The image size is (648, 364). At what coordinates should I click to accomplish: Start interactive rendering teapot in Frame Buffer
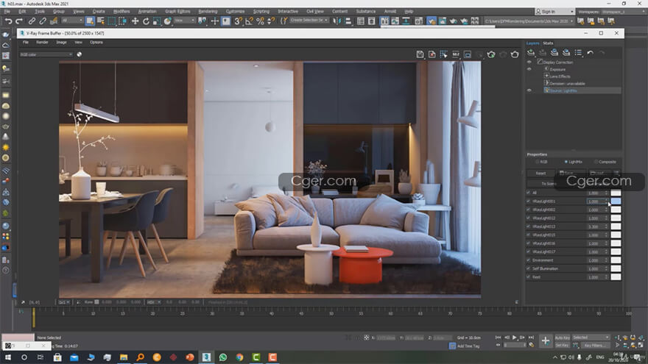(x=491, y=54)
